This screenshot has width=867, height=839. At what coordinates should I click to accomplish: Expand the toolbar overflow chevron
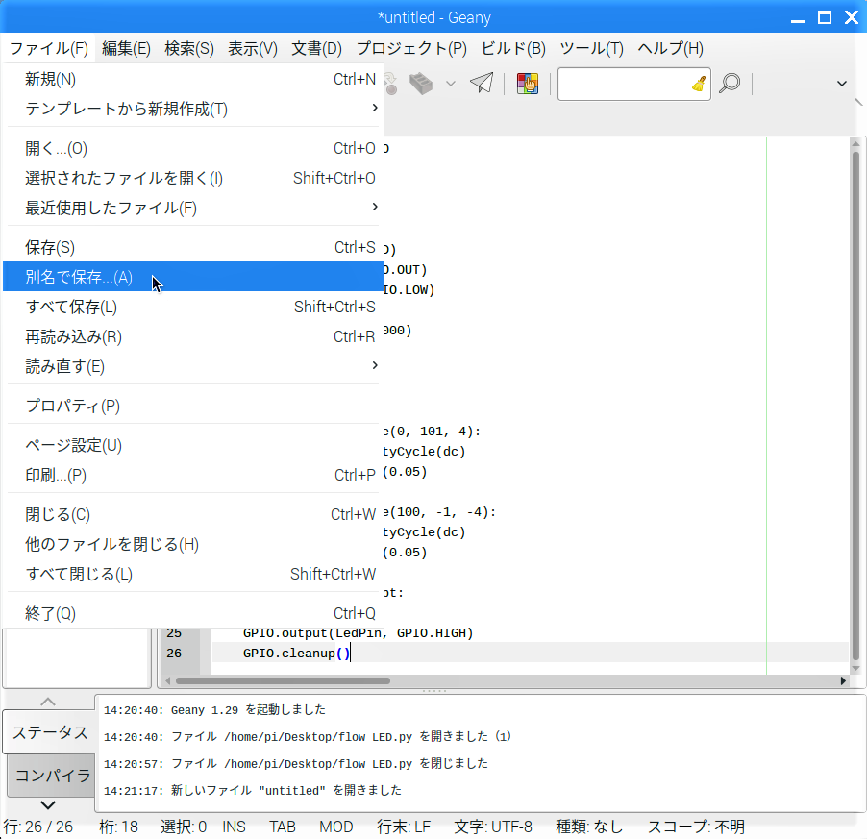[x=842, y=84]
